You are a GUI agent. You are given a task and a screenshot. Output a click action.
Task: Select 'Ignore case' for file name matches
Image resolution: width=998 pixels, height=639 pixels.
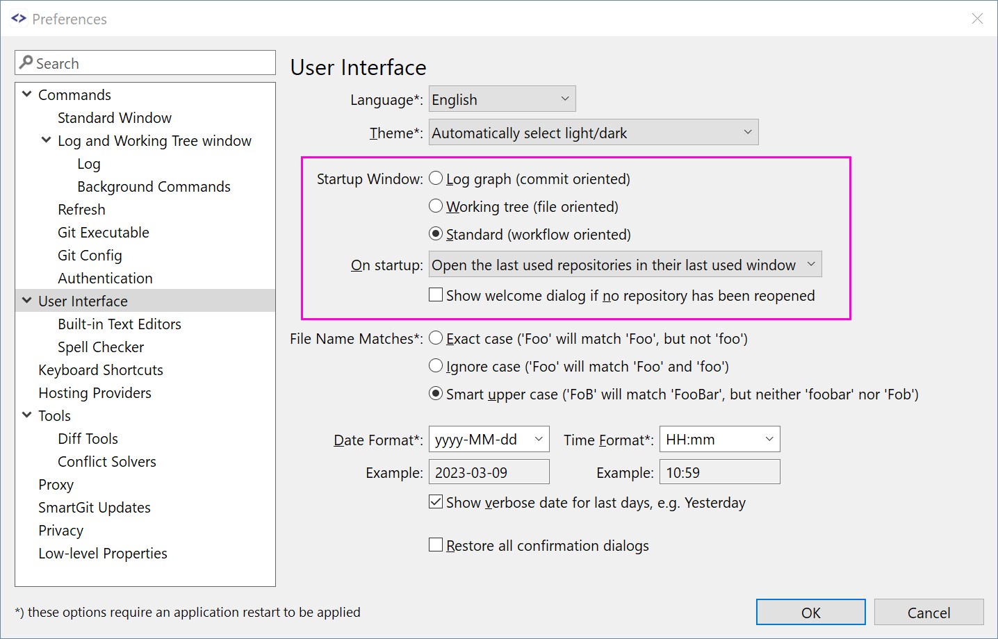coord(436,366)
